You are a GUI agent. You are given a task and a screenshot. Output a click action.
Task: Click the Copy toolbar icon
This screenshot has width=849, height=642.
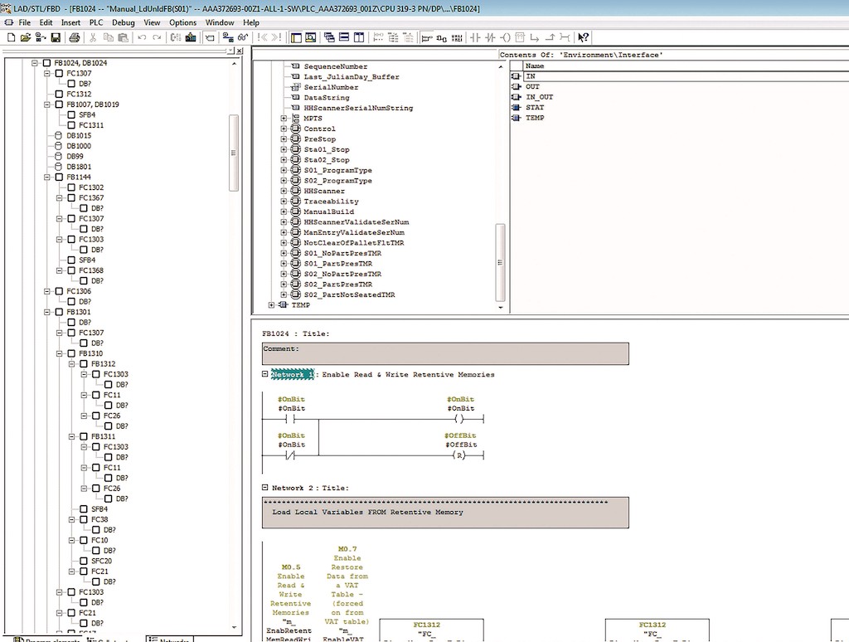109,37
